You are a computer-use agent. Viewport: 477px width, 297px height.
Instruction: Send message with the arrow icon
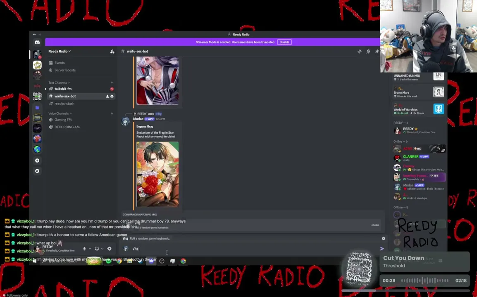tap(382, 248)
